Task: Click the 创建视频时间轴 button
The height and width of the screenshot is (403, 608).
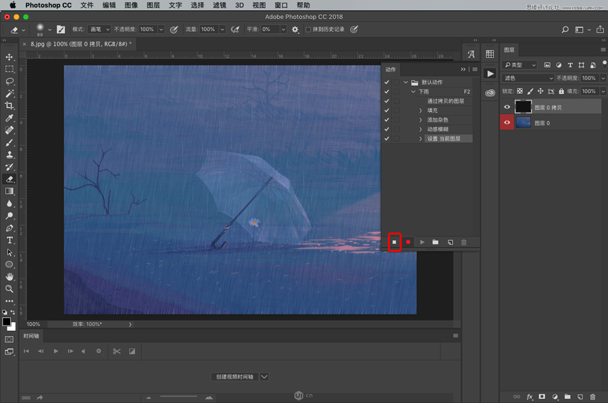Action: [x=234, y=377]
